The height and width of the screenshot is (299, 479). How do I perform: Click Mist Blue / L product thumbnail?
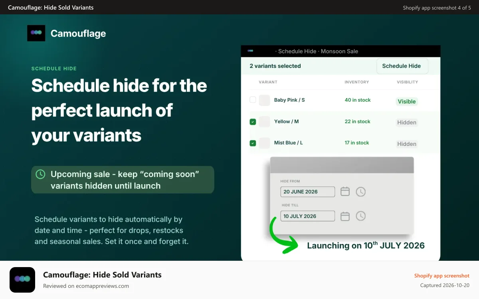[264, 143]
